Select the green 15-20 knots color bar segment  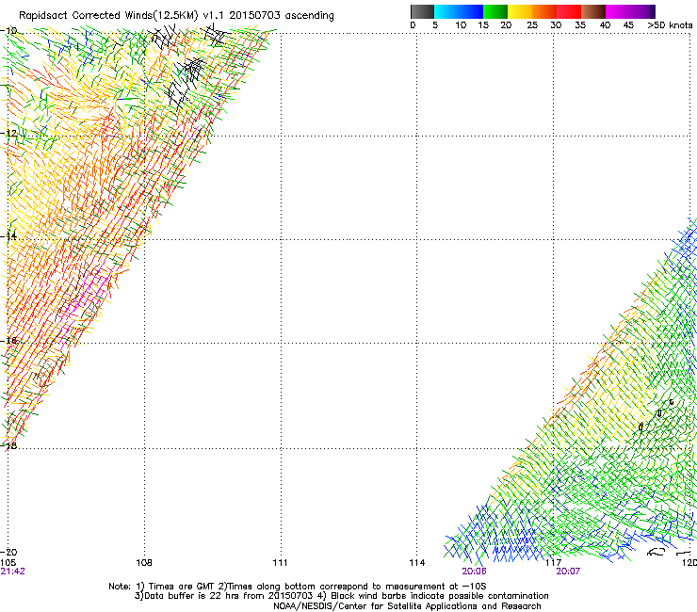pos(495,11)
